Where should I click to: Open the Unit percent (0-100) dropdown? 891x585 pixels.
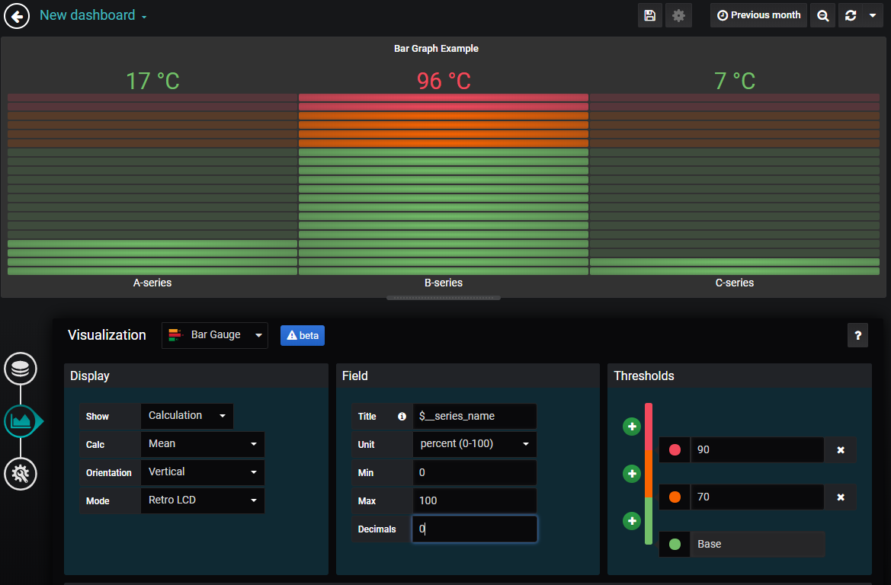coord(475,444)
